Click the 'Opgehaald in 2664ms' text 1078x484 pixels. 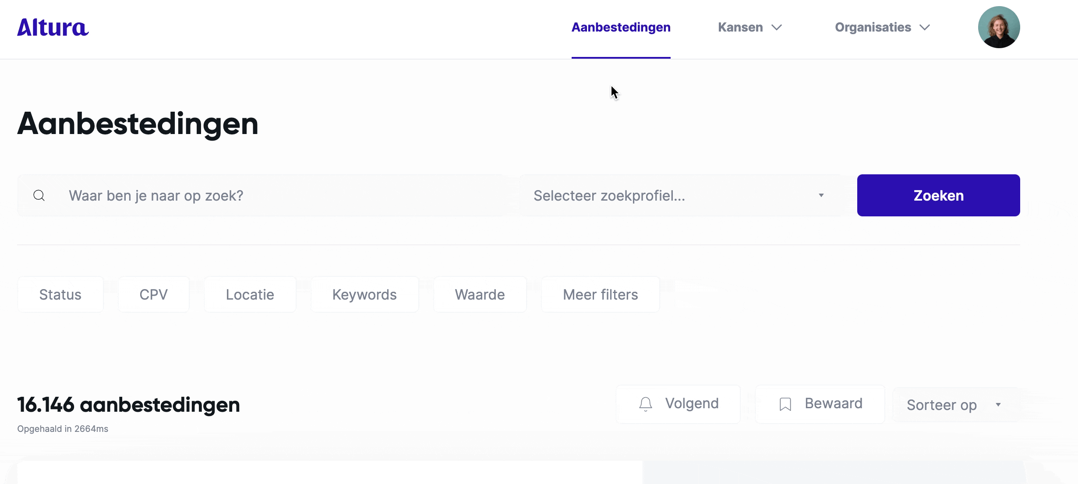(x=63, y=429)
